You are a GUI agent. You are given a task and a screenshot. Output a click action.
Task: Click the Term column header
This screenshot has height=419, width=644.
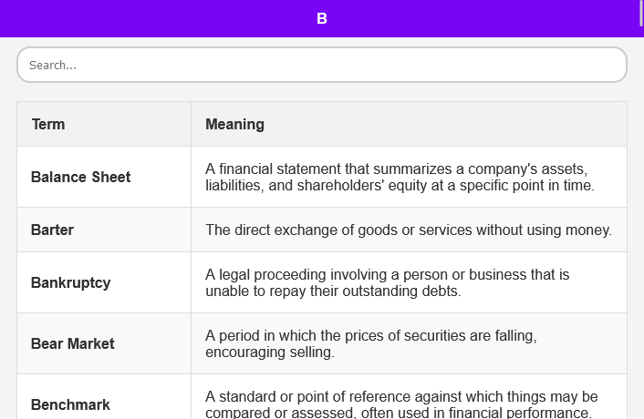point(48,124)
